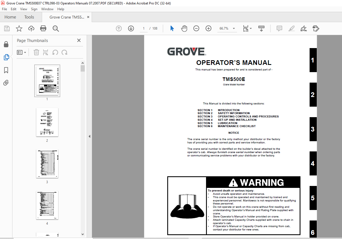Screen dimensions: 342x239
Task: Open the Sign menu
Action: click(x=34, y=9)
